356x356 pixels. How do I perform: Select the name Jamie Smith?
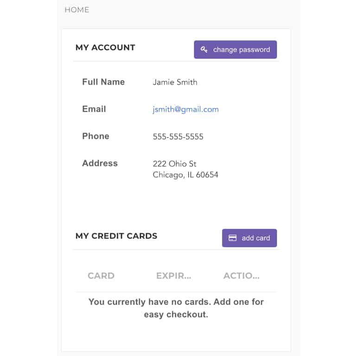tap(175, 83)
